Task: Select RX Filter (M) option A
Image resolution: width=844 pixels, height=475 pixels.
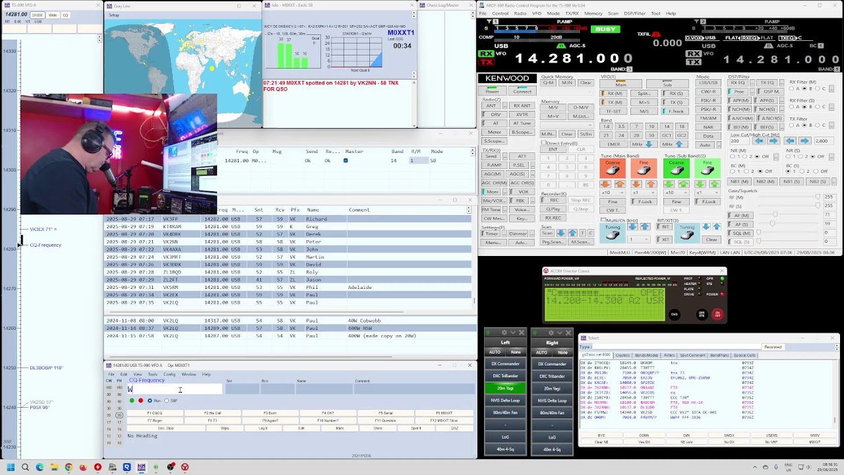Action: [791, 88]
